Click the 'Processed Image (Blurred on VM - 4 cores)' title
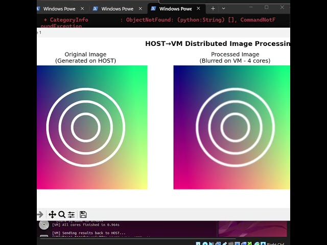Viewport: 327px width, 245px height. point(235,58)
